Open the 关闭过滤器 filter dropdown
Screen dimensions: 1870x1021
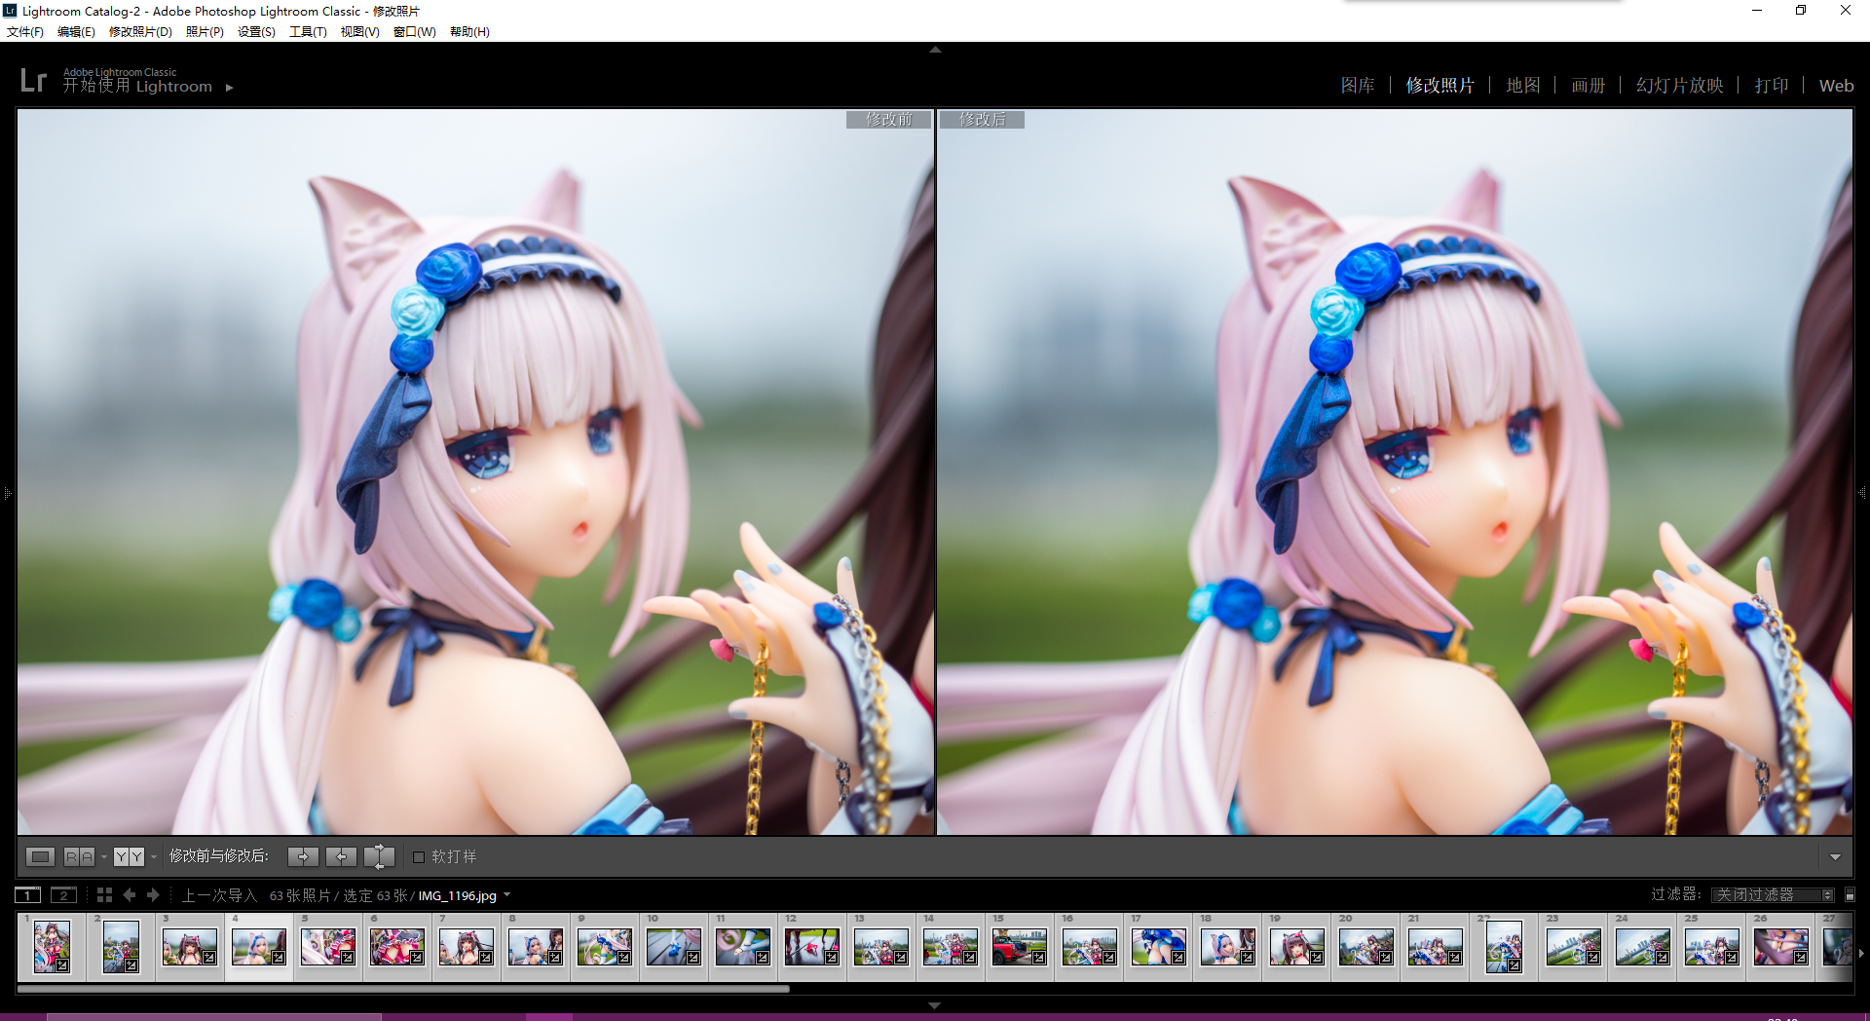pos(1773,894)
